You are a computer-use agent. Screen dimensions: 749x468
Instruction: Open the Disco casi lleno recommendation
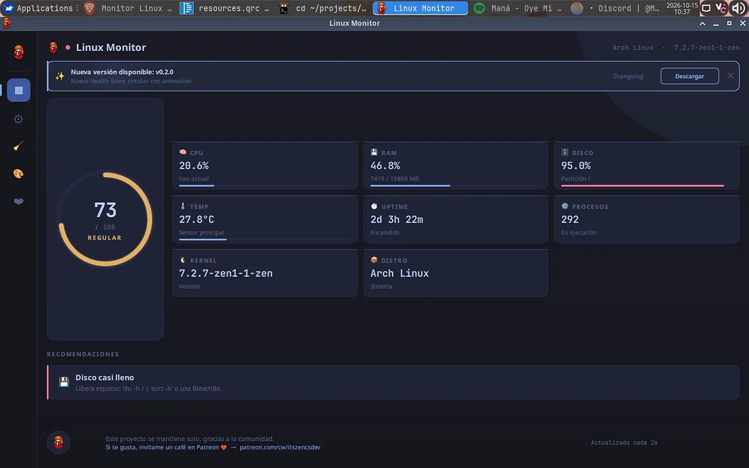tap(393, 383)
